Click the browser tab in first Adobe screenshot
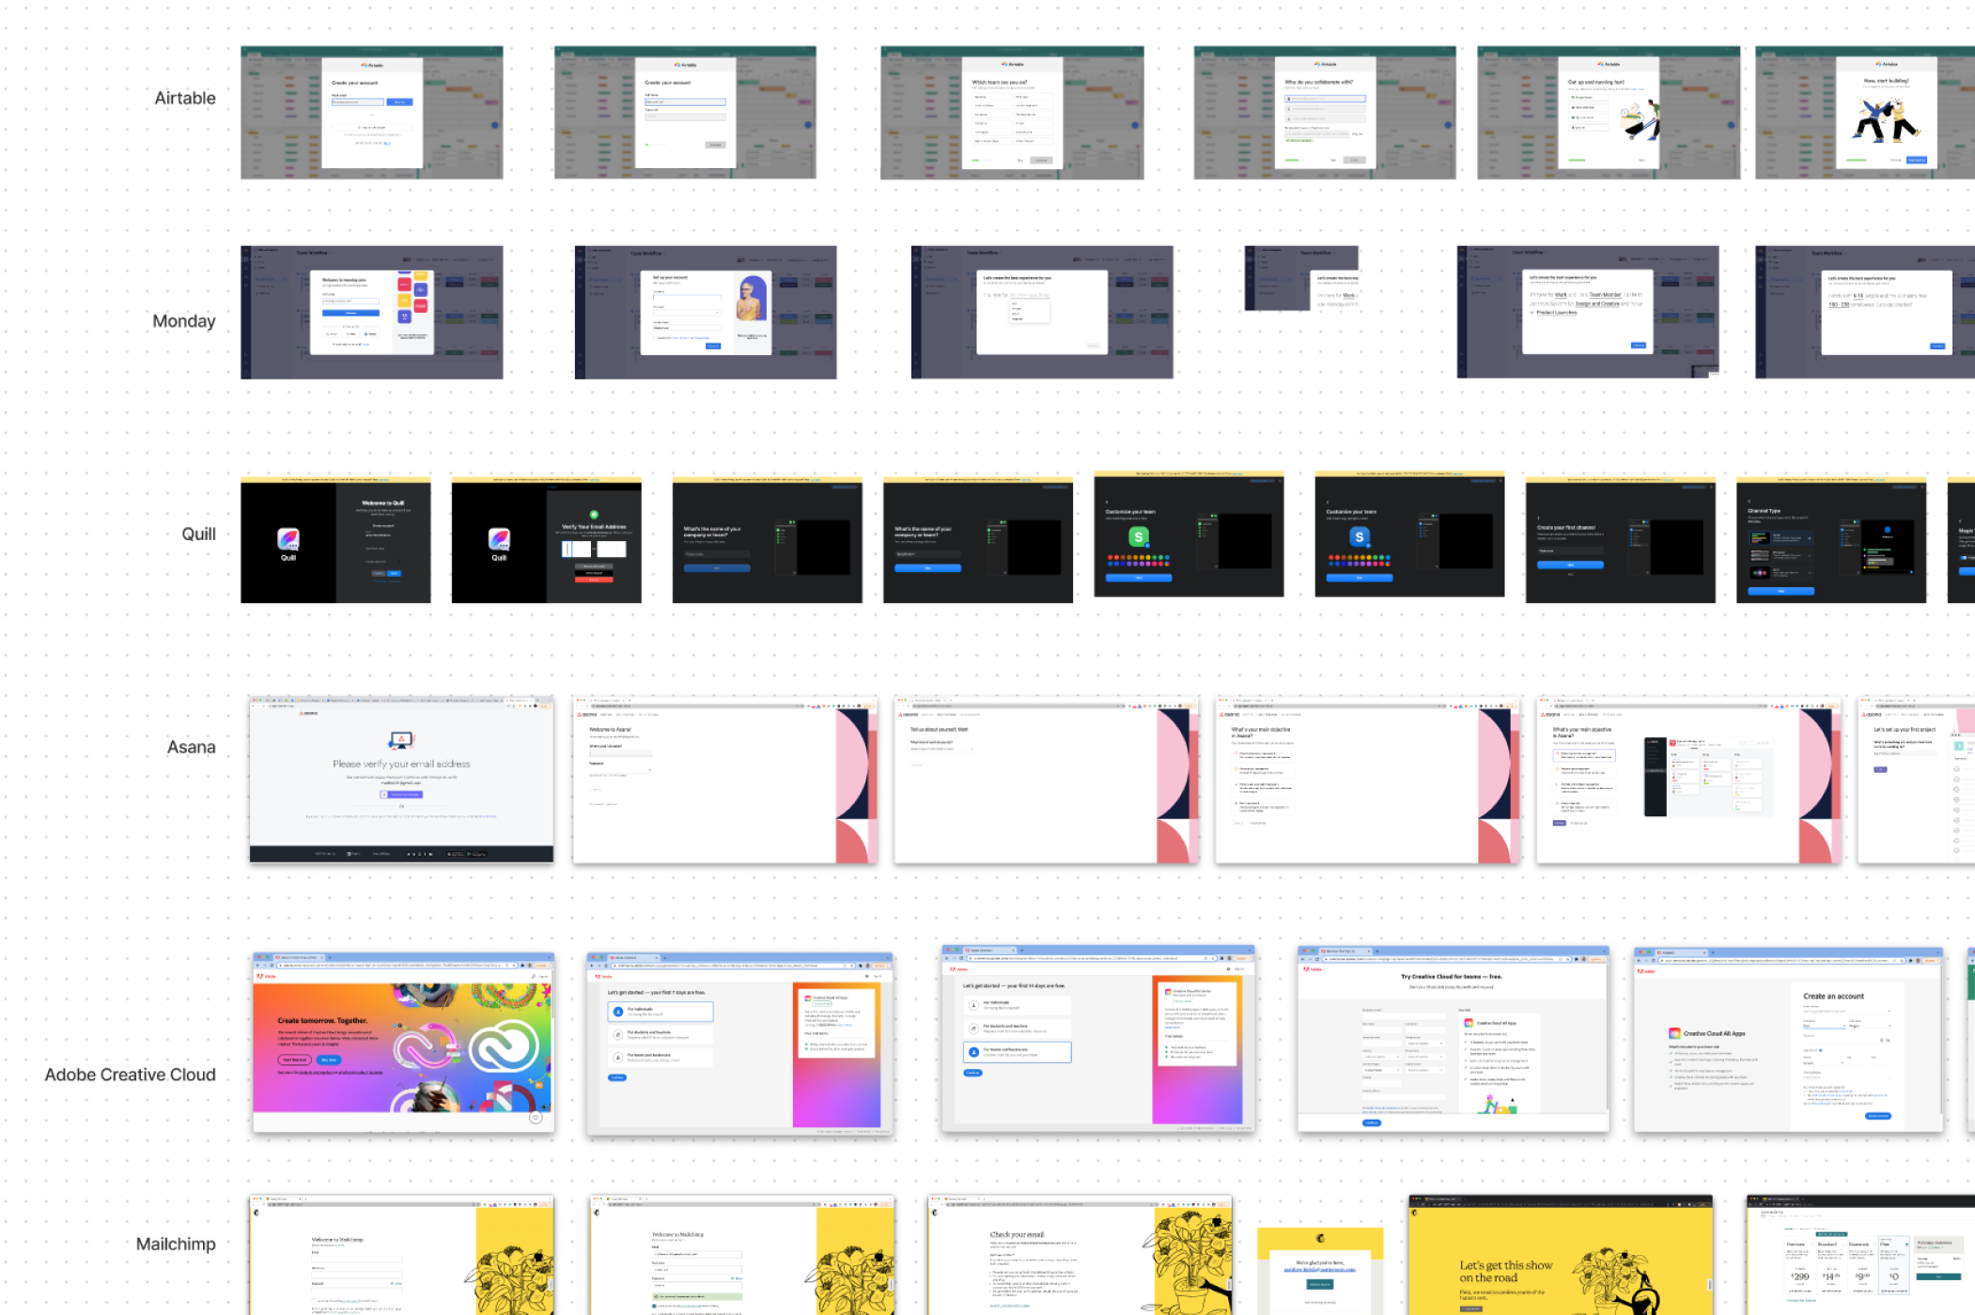The image size is (1975, 1315). [299, 958]
